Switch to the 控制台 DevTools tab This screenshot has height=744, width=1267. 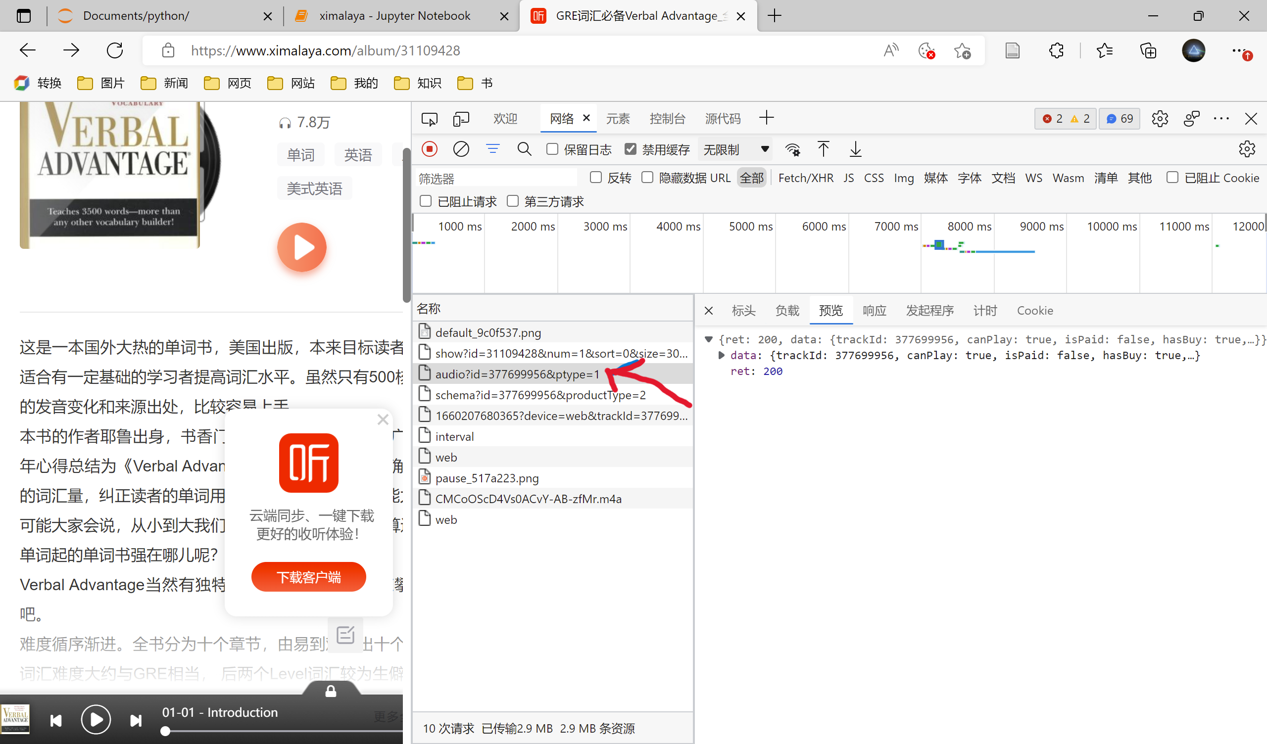[667, 119]
